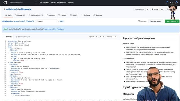Open the eddiejaoude repository name link
The height and width of the screenshot is (101, 180).
[x=25, y=9]
